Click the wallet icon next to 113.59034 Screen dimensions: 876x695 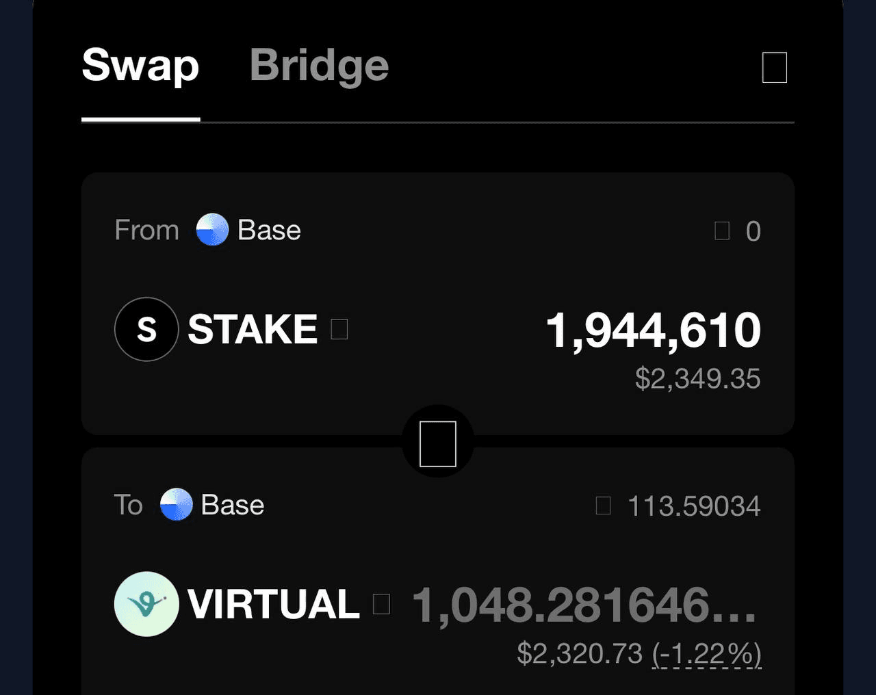603,506
